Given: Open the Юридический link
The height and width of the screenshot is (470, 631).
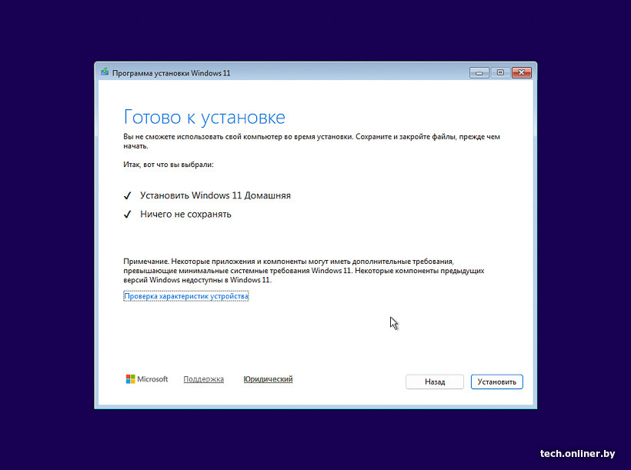Looking at the screenshot, I should tap(268, 379).
